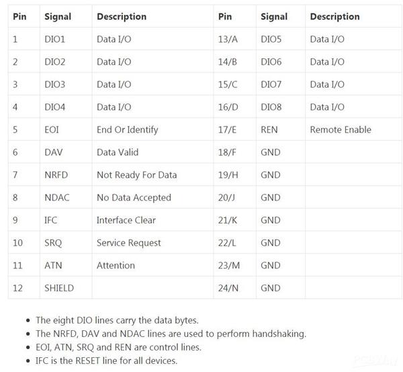The height and width of the screenshot is (372, 403).
Task: Select the EOI signal cell
Action: click(53, 129)
